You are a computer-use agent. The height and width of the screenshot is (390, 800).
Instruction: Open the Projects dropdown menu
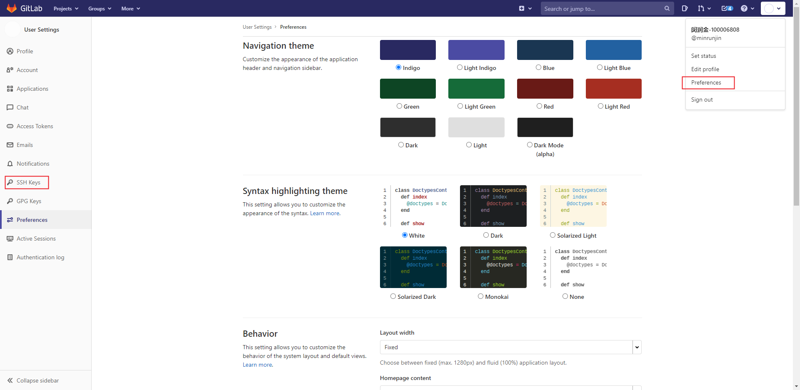tap(66, 8)
